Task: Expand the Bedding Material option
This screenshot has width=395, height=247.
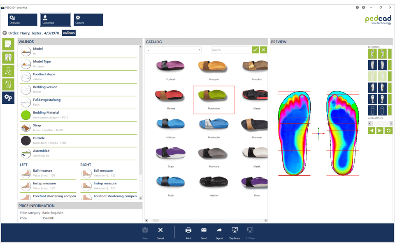Action: (x=78, y=115)
